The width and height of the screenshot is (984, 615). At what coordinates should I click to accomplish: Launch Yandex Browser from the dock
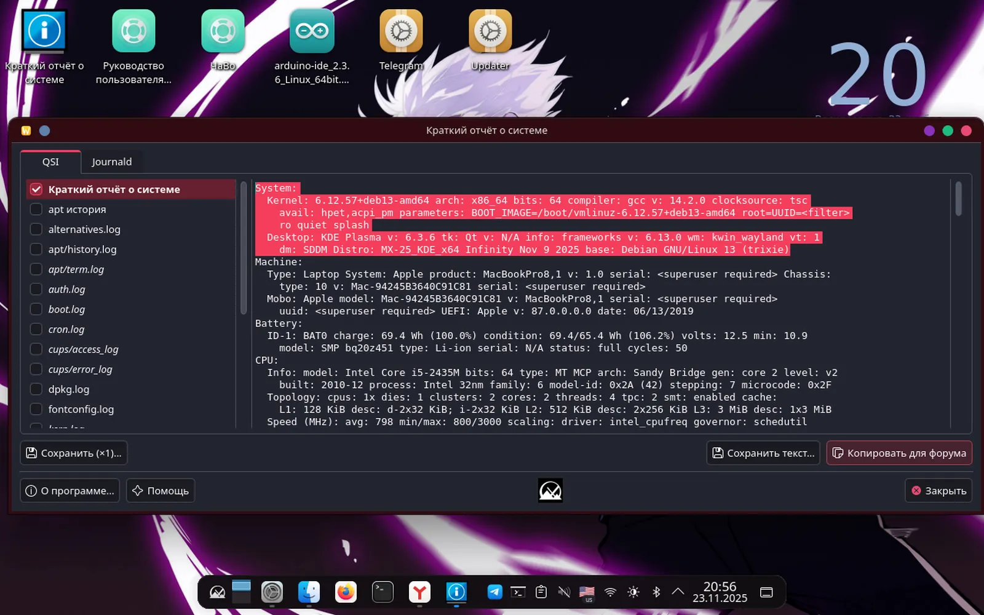tap(419, 592)
